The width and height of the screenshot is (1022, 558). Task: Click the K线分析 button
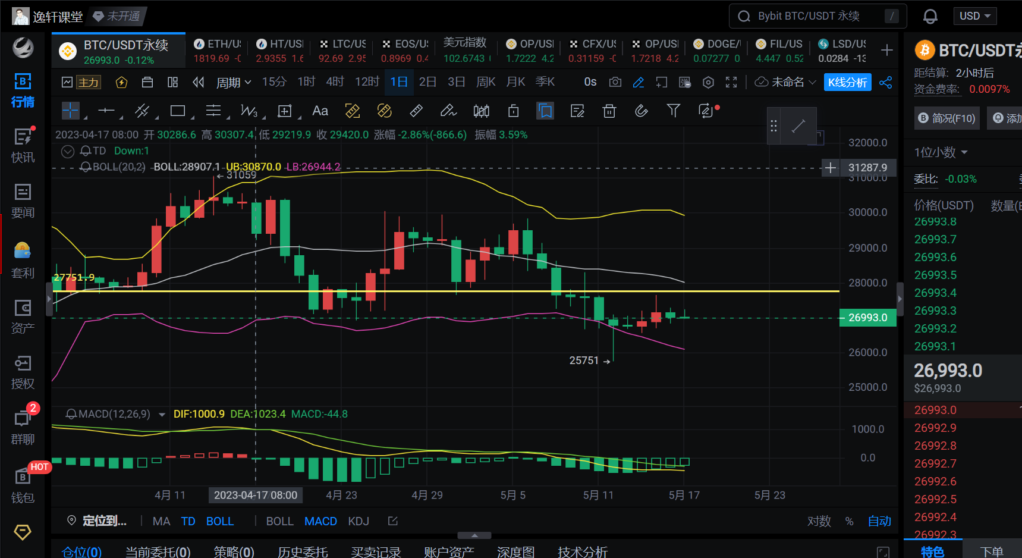point(847,82)
